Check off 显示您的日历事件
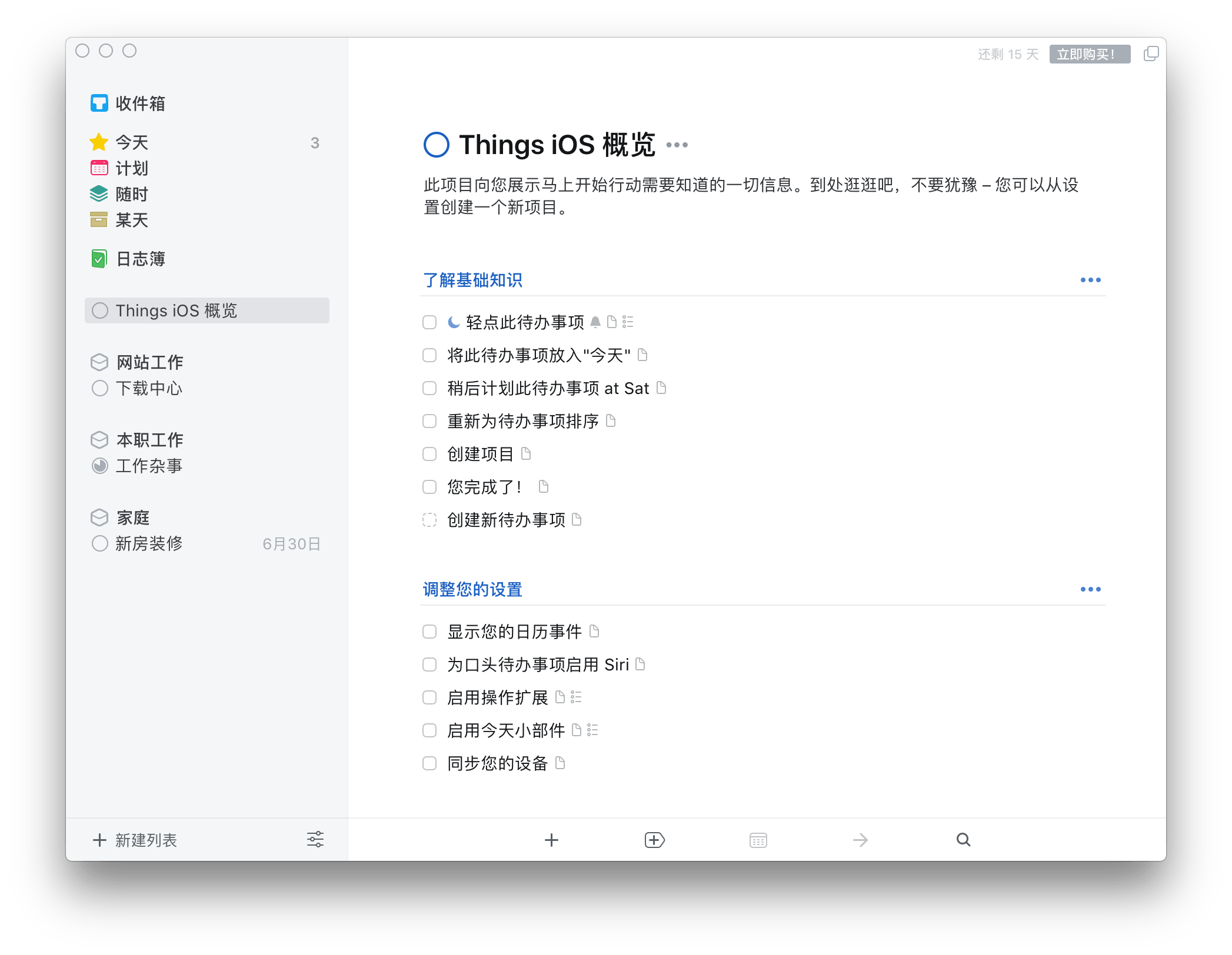 coord(429,632)
